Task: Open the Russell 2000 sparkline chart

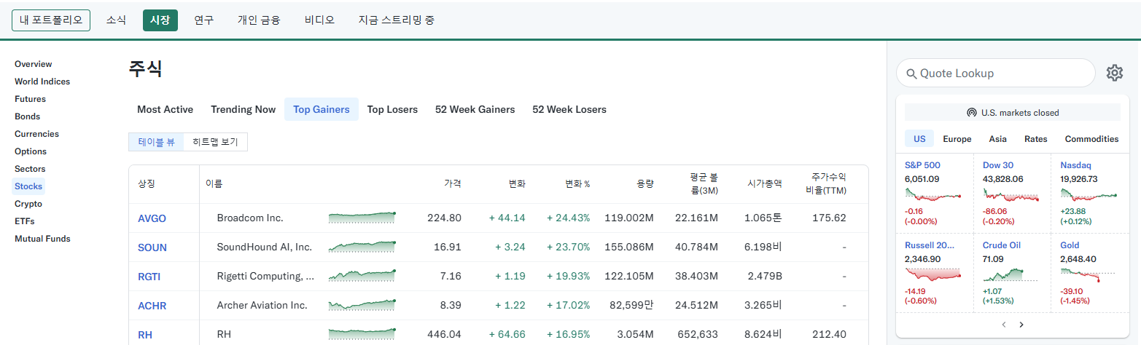Action: pos(932,275)
